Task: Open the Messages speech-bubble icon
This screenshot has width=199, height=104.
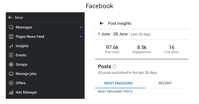Action: tap(11, 27)
